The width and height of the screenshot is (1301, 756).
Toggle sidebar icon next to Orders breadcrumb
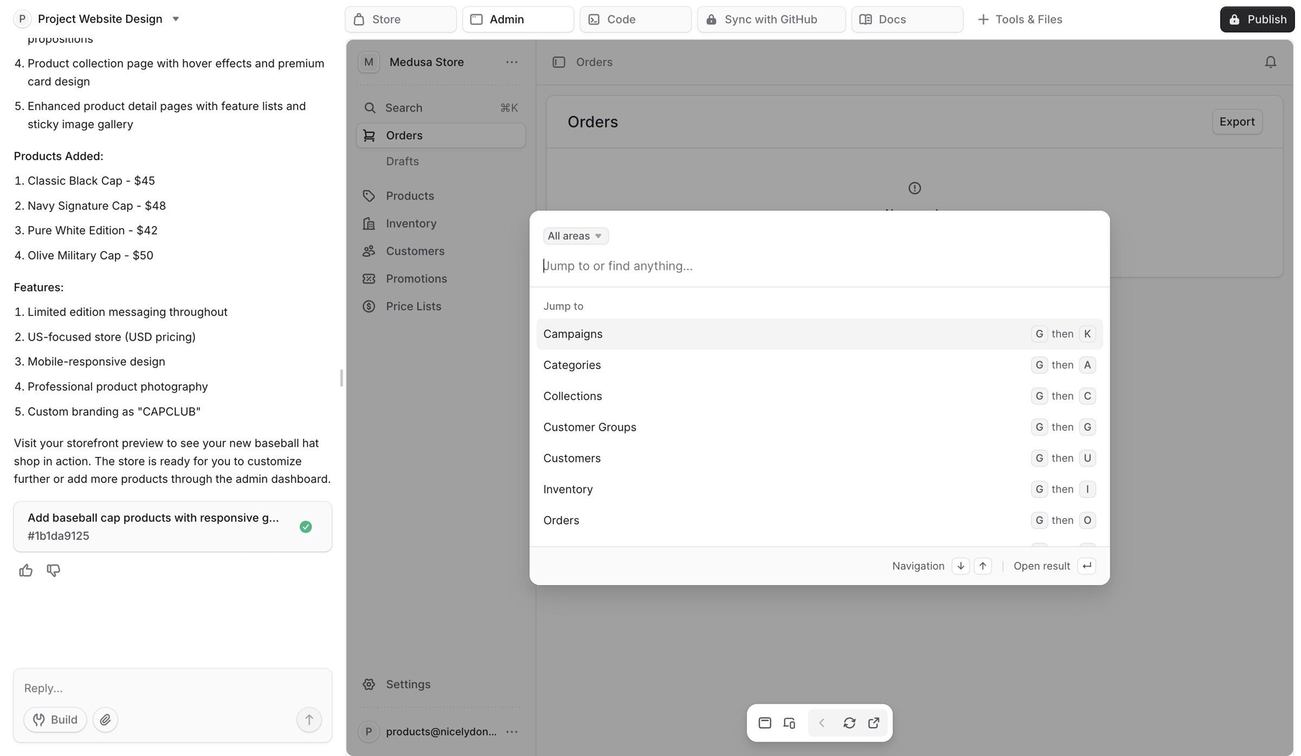click(x=559, y=62)
